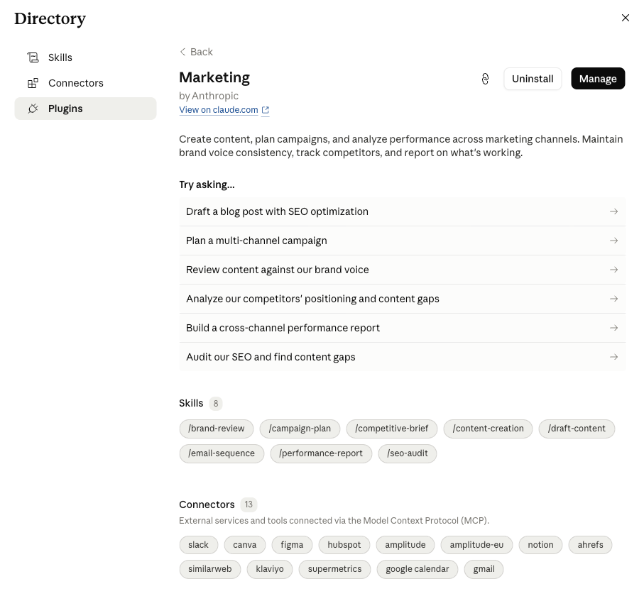Click arrow for Draft a blog post prompt

613,211
